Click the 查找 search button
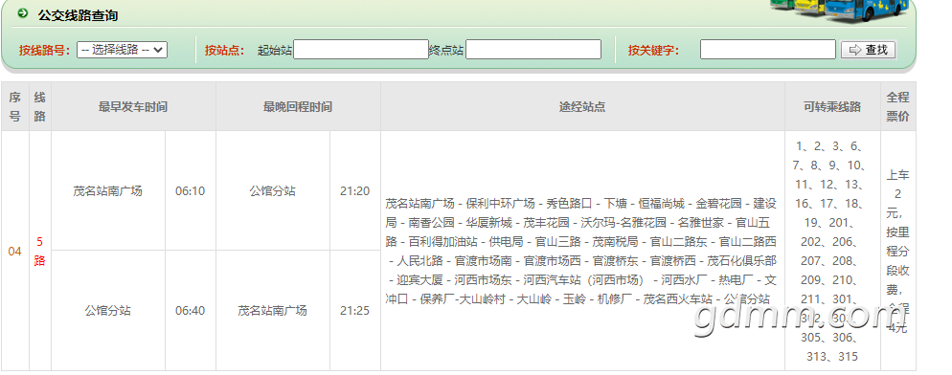Viewport: 952px width, 375px height. 869,50
